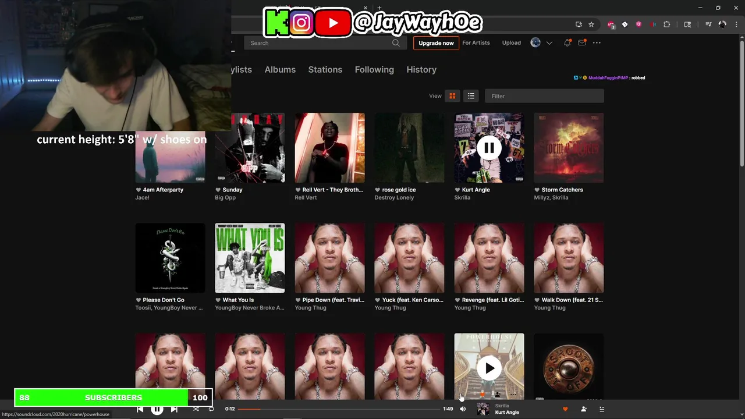Open Revenge (feat. Lil Goti... title
Viewport: 745px width, 419px height.
[x=493, y=300]
